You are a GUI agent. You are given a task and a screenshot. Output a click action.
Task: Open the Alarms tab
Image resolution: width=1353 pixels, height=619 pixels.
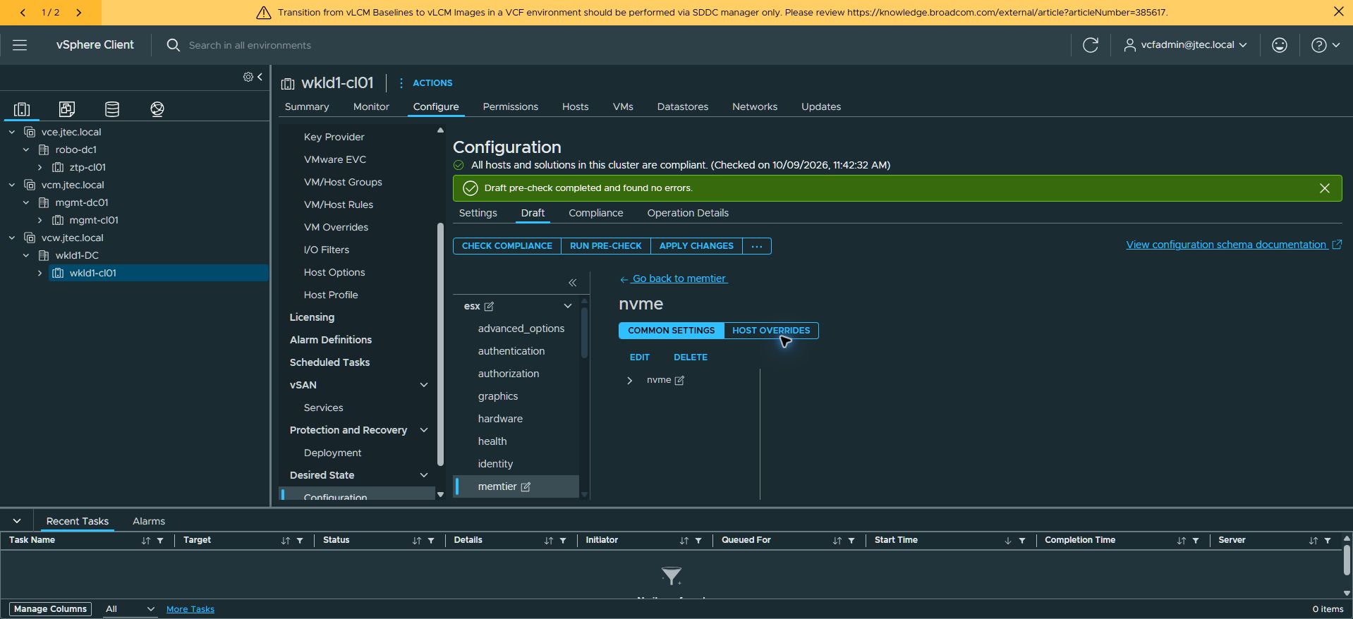149,521
